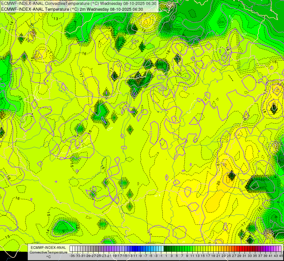Viewport: 284px width, 261px height.
Task: Click the ConvectiveTemperature title line at top
Action: [x=79, y=3]
